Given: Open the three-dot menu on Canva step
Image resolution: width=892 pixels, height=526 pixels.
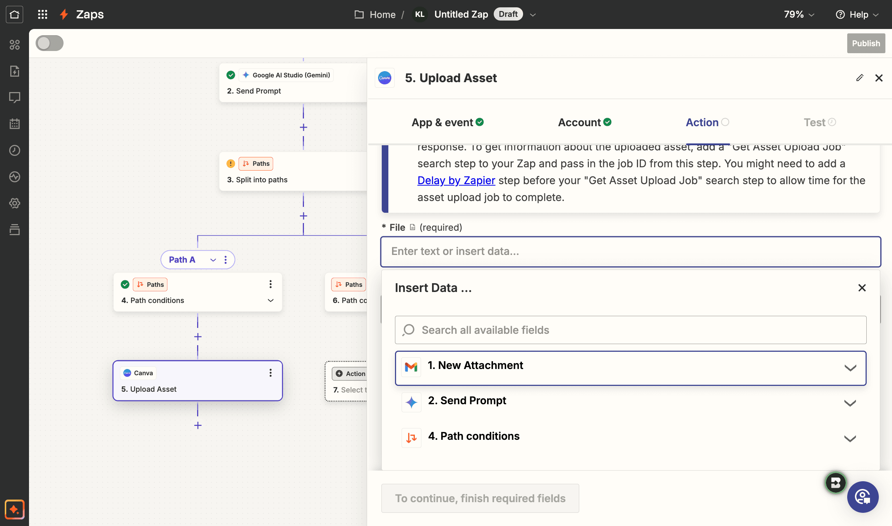Looking at the screenshot, I should tap(271, 373).
